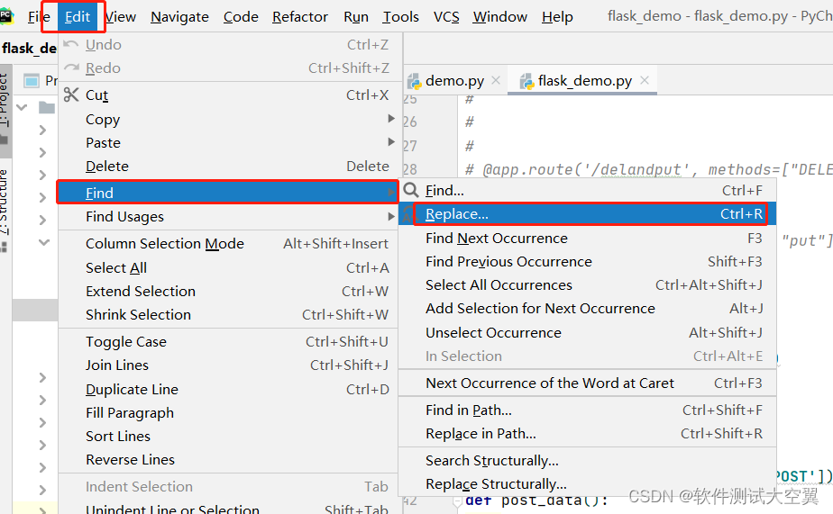Screen dimensions: 833x514
Task: Open the Tools menu
Action: pyautogui.click(x=401, y=17)
